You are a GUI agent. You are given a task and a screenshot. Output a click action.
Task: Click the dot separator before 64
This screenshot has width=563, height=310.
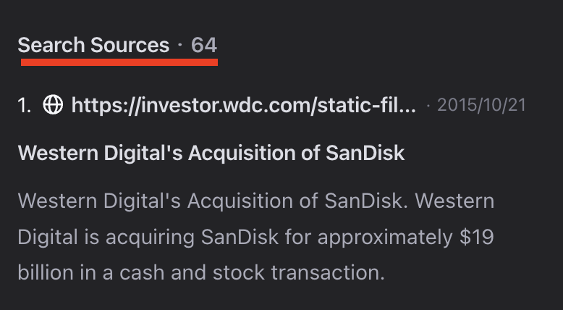click(179, 46)
